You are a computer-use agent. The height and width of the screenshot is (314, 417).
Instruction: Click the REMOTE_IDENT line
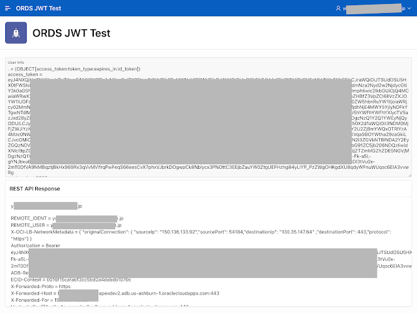coord(67,218)
